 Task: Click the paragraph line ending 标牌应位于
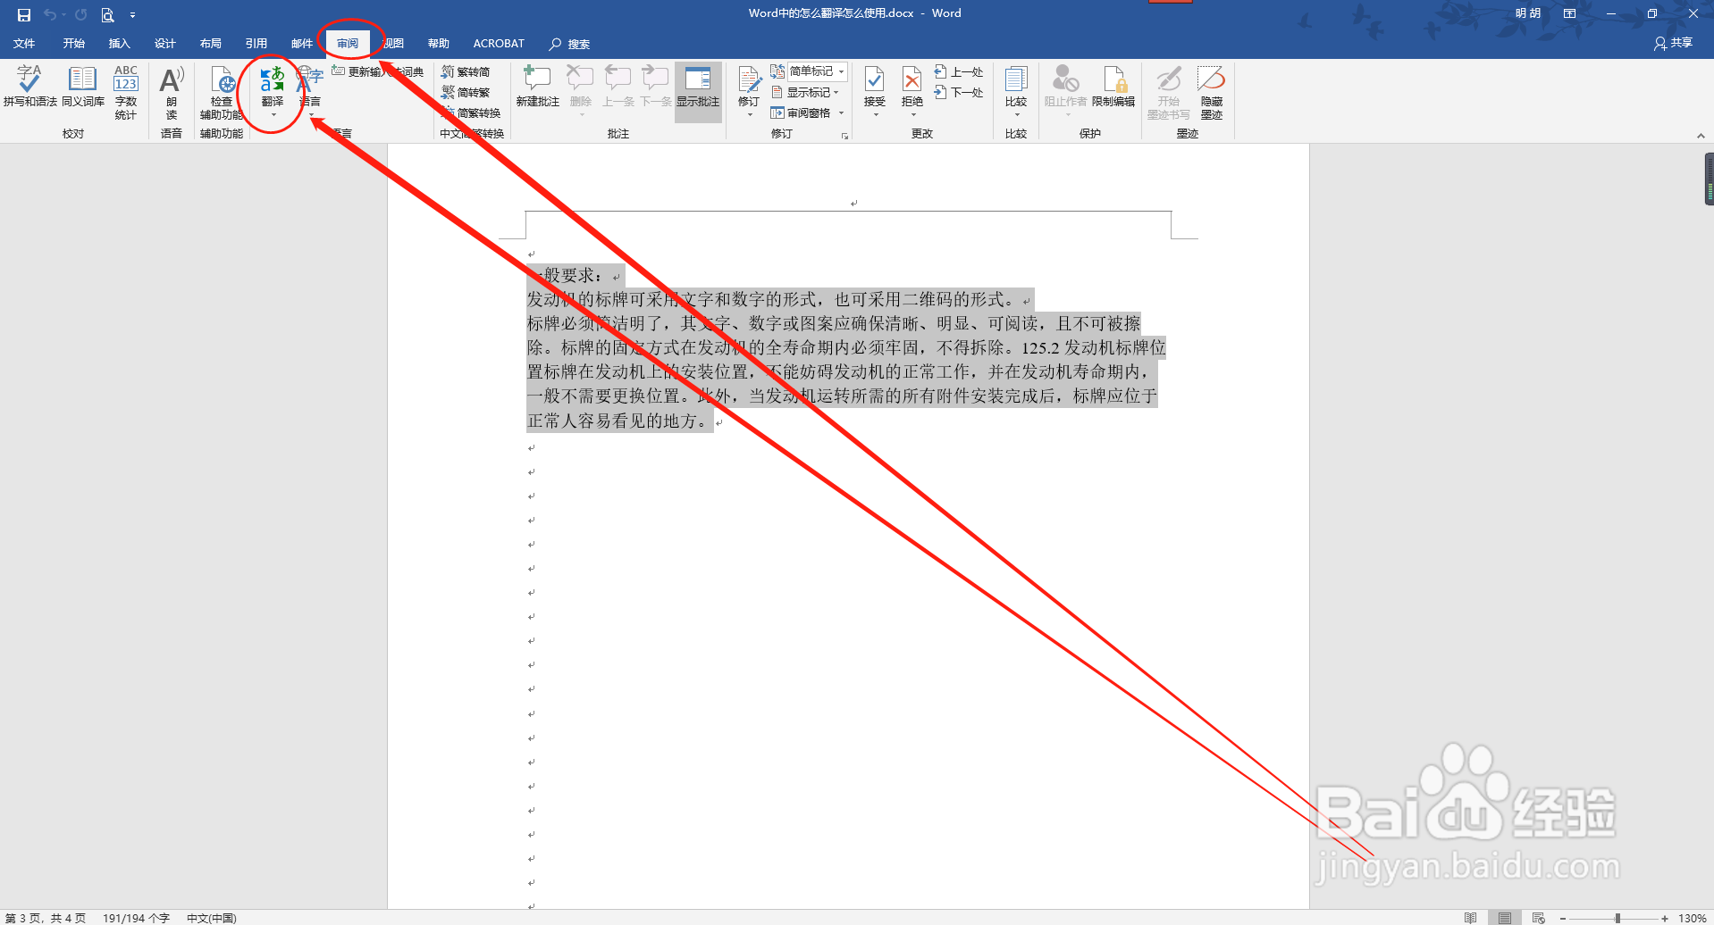tap(842, 396)
